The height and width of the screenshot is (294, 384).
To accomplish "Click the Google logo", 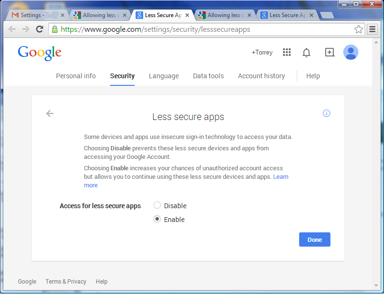I will [40, 53].
